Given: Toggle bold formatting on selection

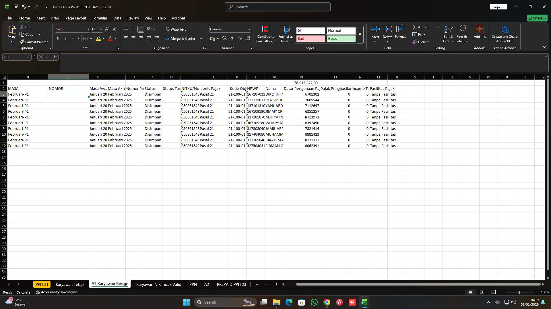Looking at the screenshot, I should pyautogui.click(x=58, y=38).
